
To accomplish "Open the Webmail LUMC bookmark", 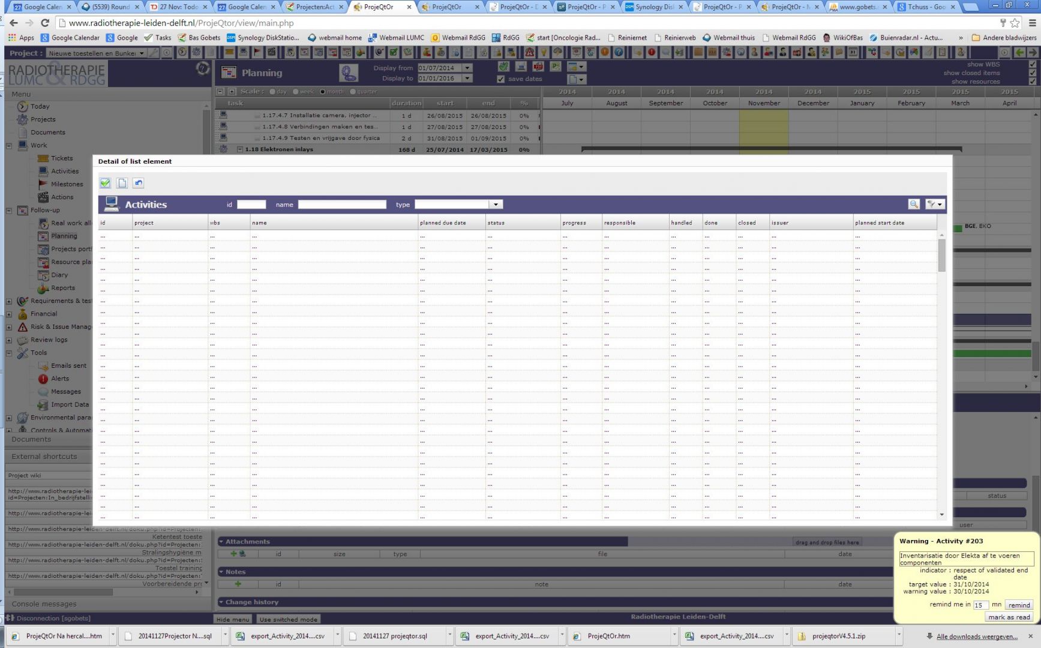I will click(396, 37).
